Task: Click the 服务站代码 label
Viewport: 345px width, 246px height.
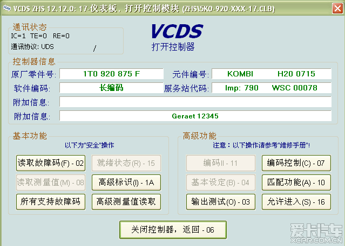Action: pyautogui.click(x=186, y=88)
